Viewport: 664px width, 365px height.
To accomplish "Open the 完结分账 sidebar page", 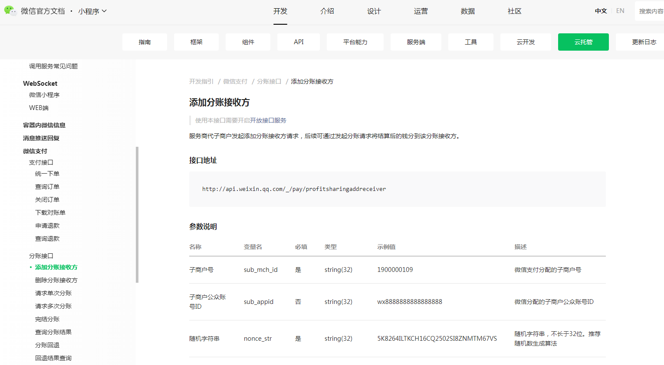I will coord(47,319).
